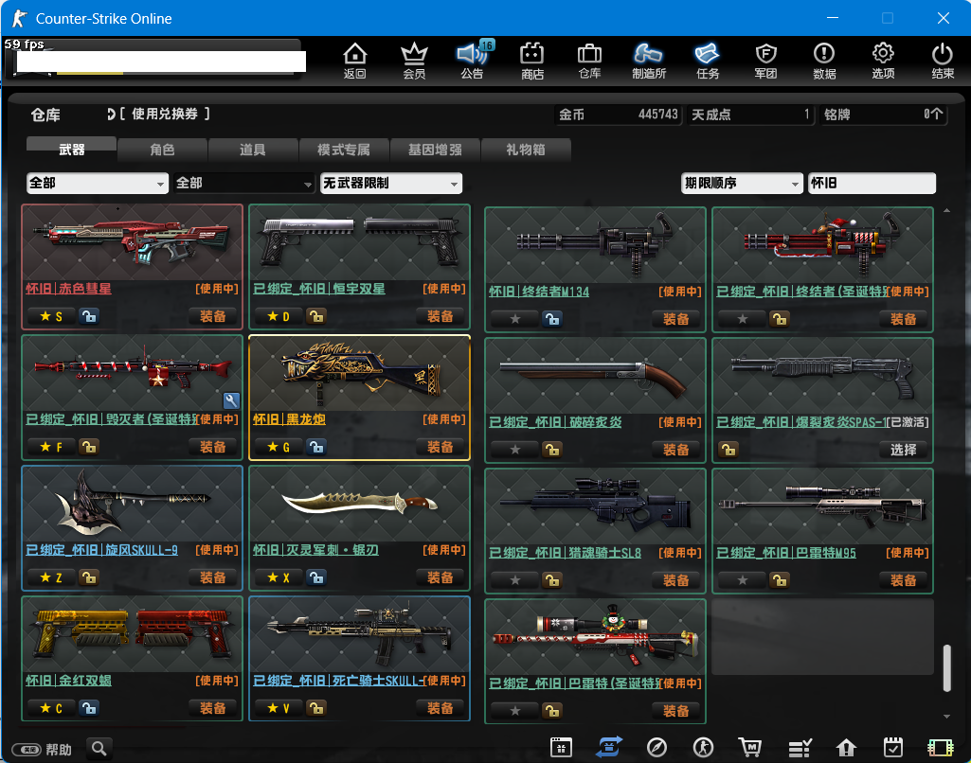Switch to the 礼物箱 gift box tab
The height and width of the screenshot is (763, 971).
tap(525, 150)
